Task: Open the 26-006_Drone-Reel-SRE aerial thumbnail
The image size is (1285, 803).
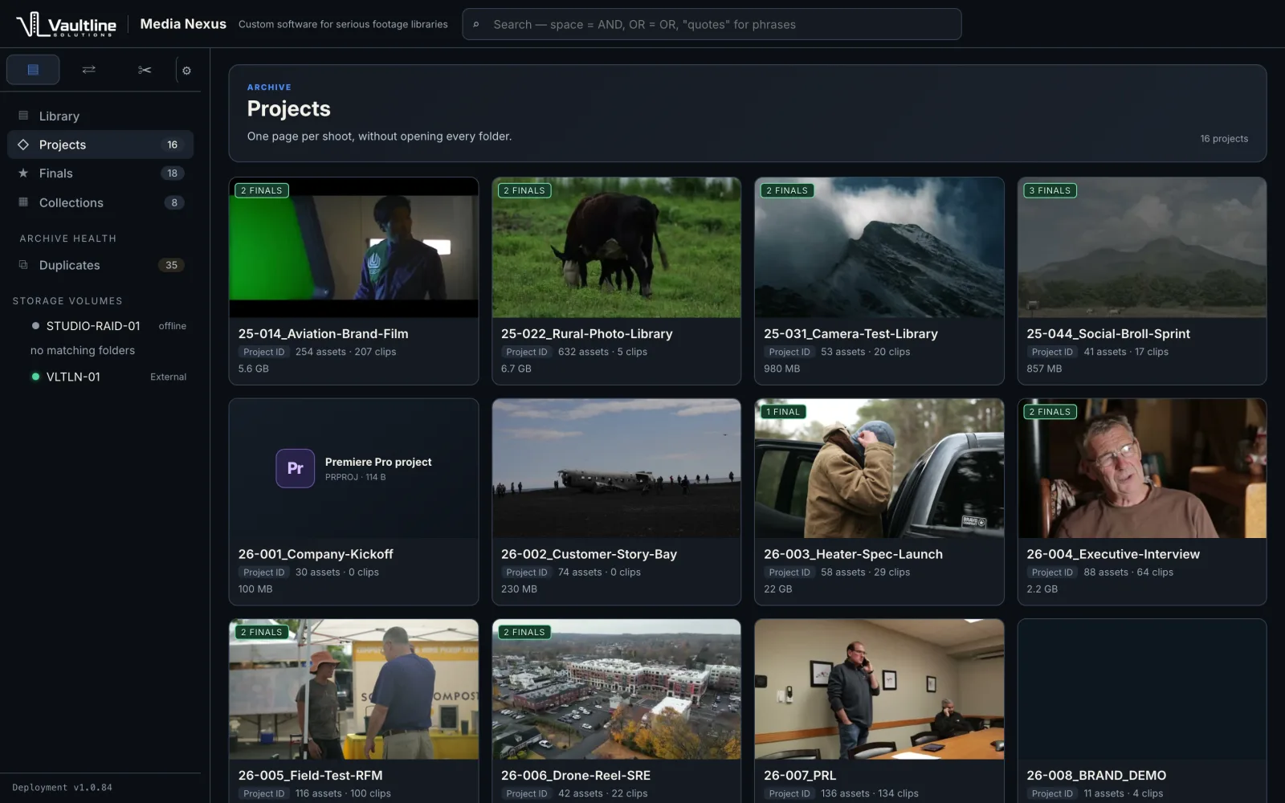Action: (x=616, y=689)
